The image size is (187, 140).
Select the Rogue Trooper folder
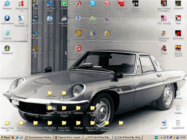point(36,123)
